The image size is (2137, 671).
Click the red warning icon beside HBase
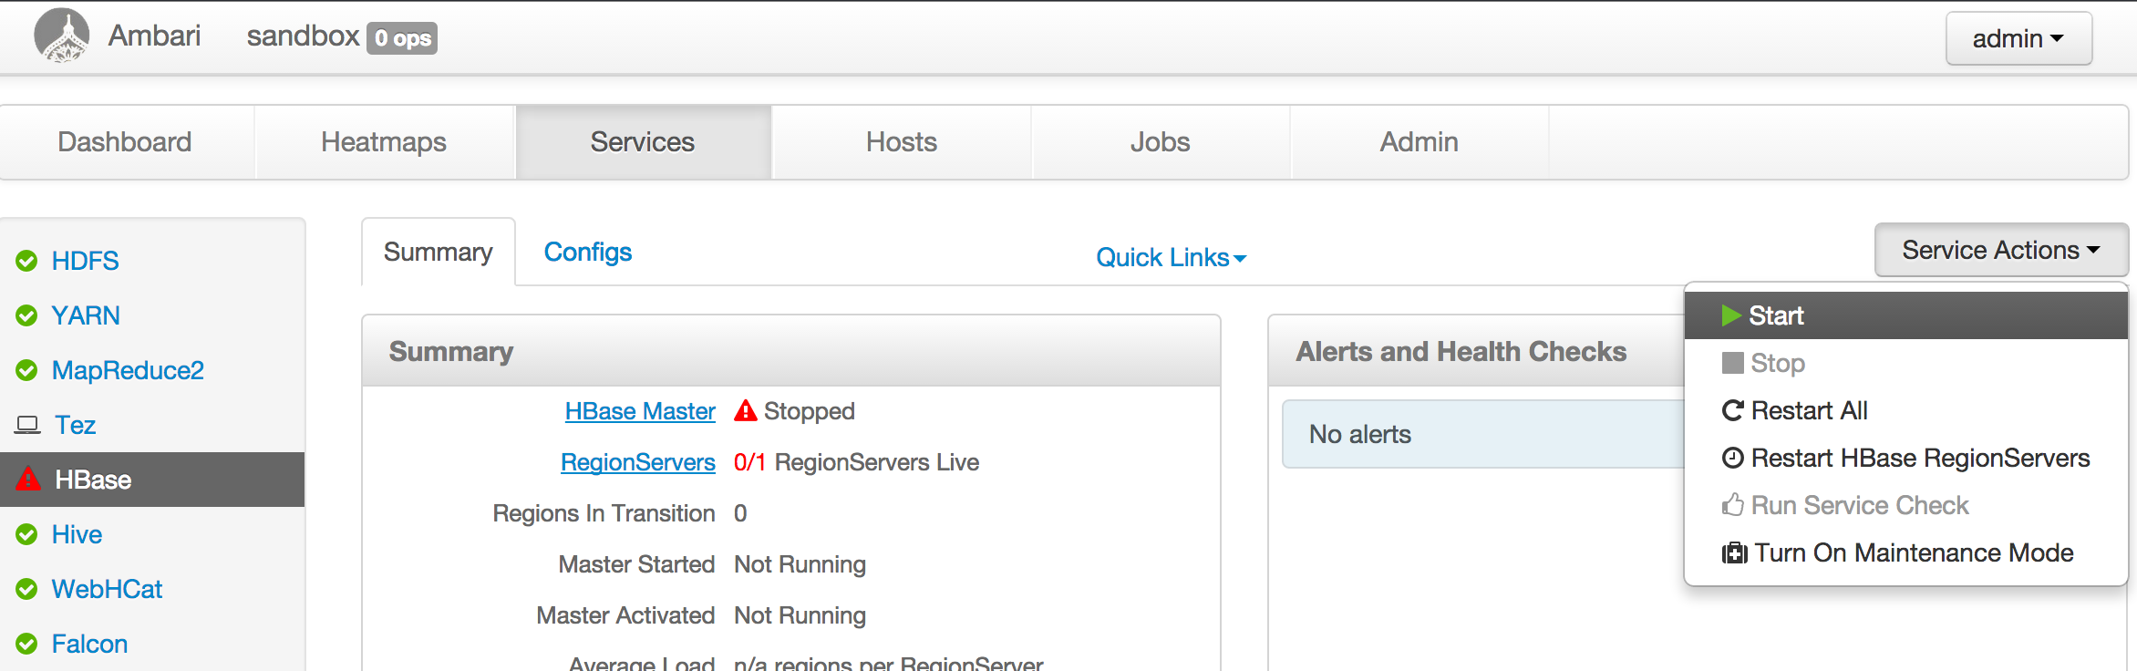point(28,479)
